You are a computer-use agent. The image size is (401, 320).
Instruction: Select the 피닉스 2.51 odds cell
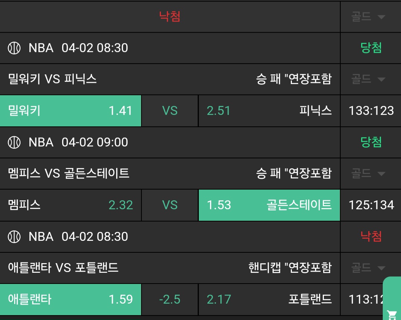tap(269, 111)
